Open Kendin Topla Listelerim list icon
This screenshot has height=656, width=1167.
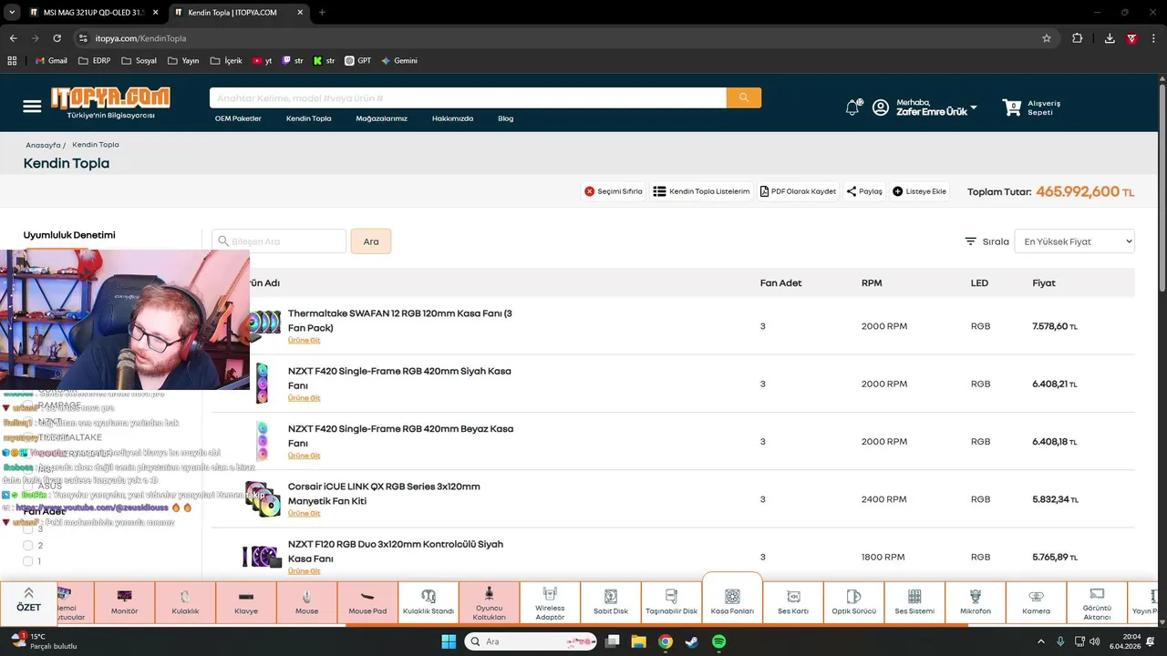(659, 191)
